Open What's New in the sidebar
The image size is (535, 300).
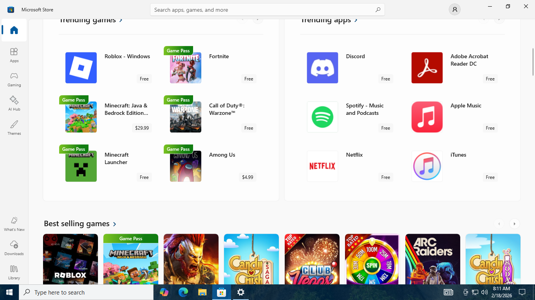pyautogui.click(x=14, y=224)
